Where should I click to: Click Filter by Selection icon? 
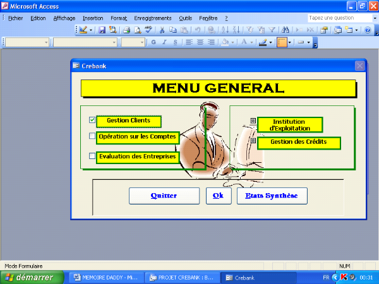click(250, 30)
